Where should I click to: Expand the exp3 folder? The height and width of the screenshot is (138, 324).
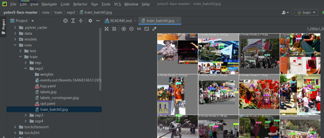25,115
